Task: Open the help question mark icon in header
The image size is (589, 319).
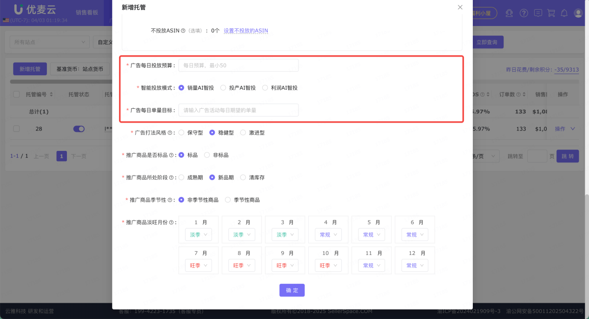Action: pos(524,13)
